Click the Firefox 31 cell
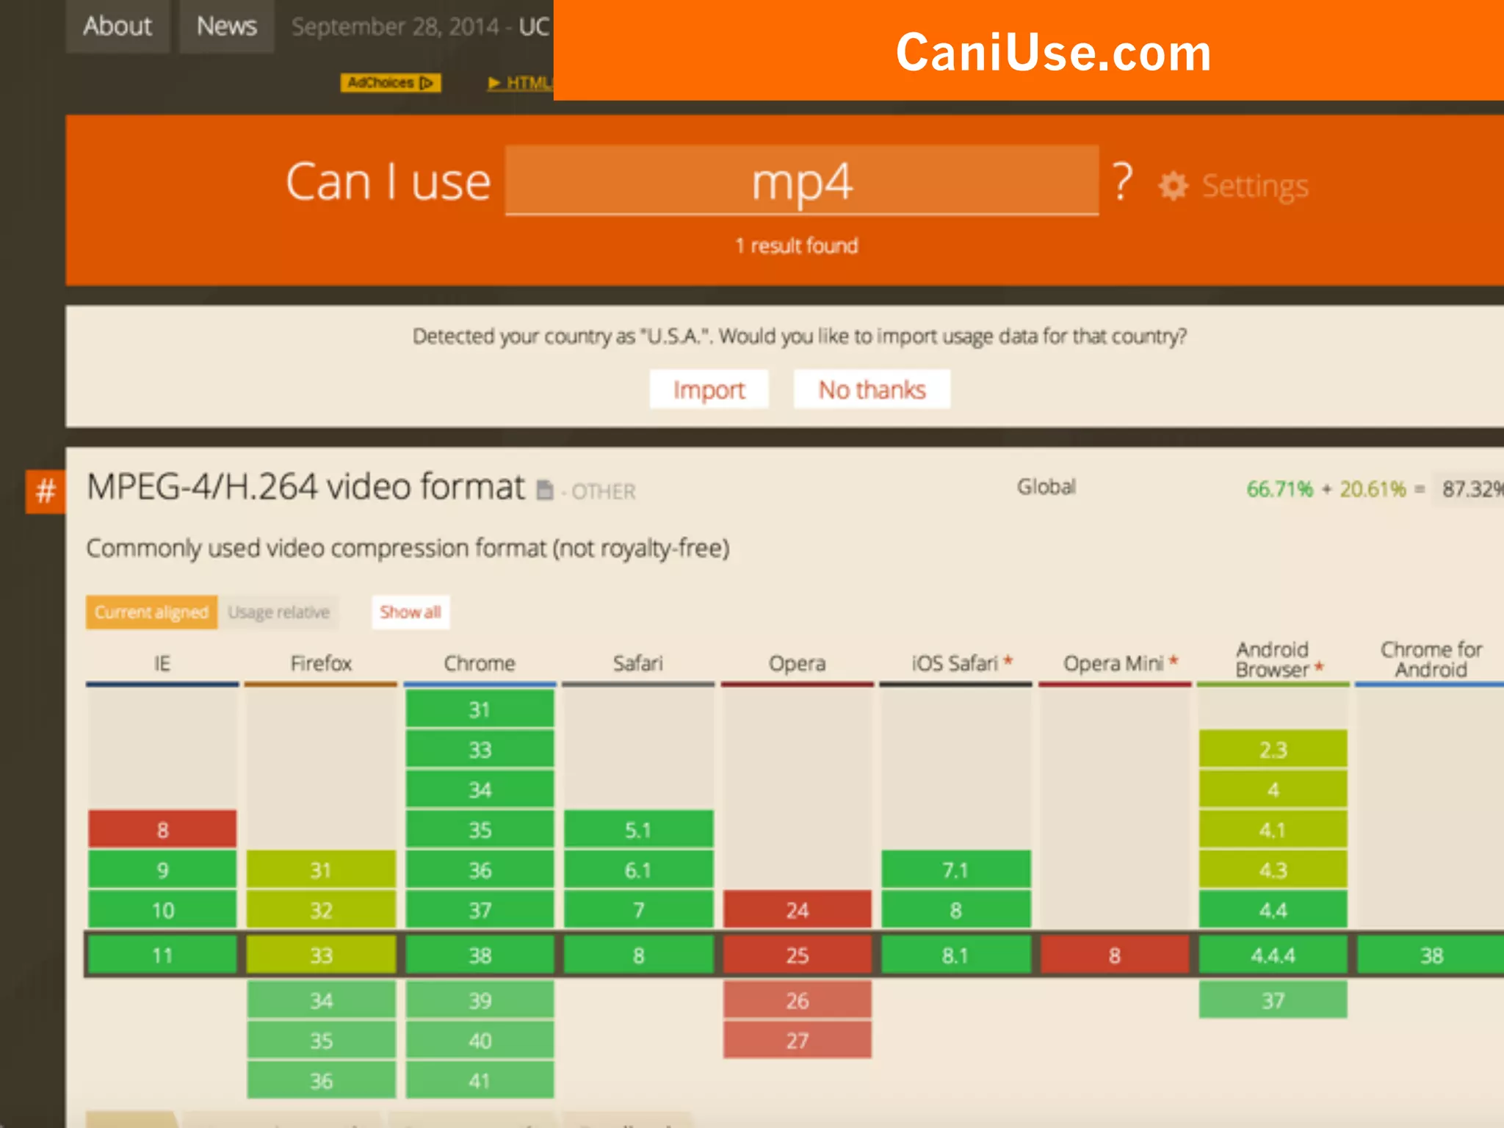 [x=321, y=869]
